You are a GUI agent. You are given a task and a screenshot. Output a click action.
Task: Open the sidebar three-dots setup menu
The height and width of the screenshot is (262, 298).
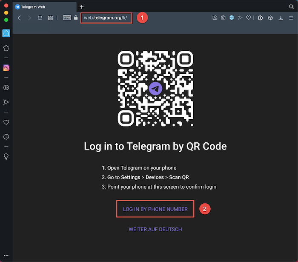pyautogui.click(x=6, y=255)
